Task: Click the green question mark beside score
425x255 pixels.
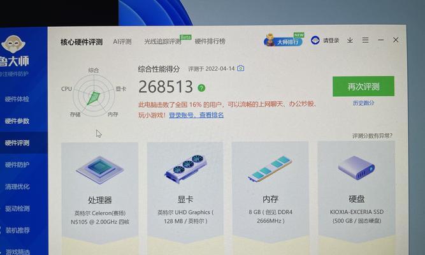Action: pyautogui.click(x=201, y=87)
